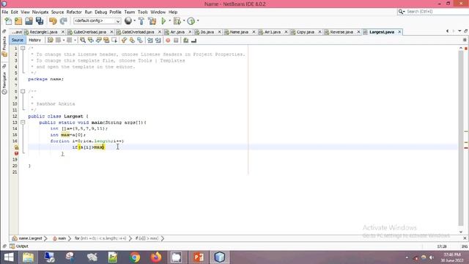Open the default config combo box
The height and width of the screenshot is (264, 469).
(97, 21)
